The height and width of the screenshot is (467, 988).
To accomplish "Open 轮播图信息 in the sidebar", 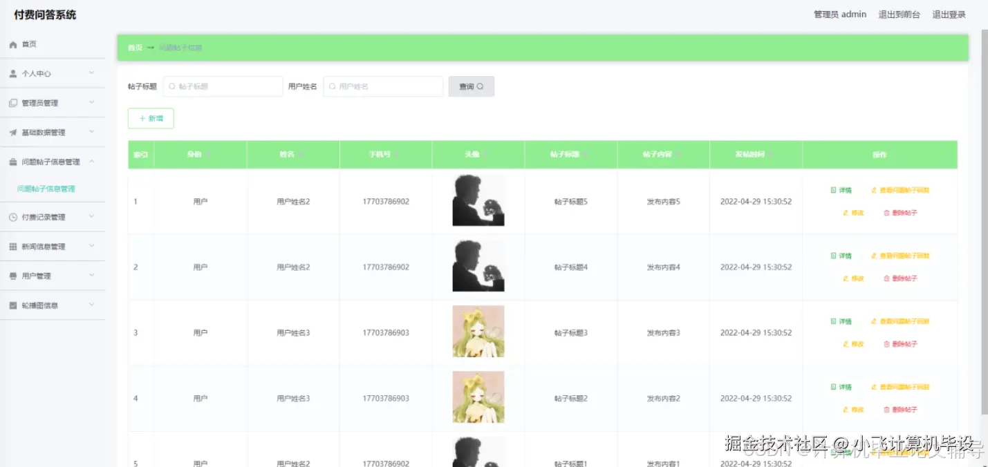I will 53,305.
